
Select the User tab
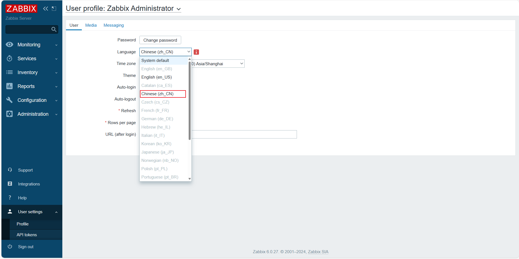point(74,25)
